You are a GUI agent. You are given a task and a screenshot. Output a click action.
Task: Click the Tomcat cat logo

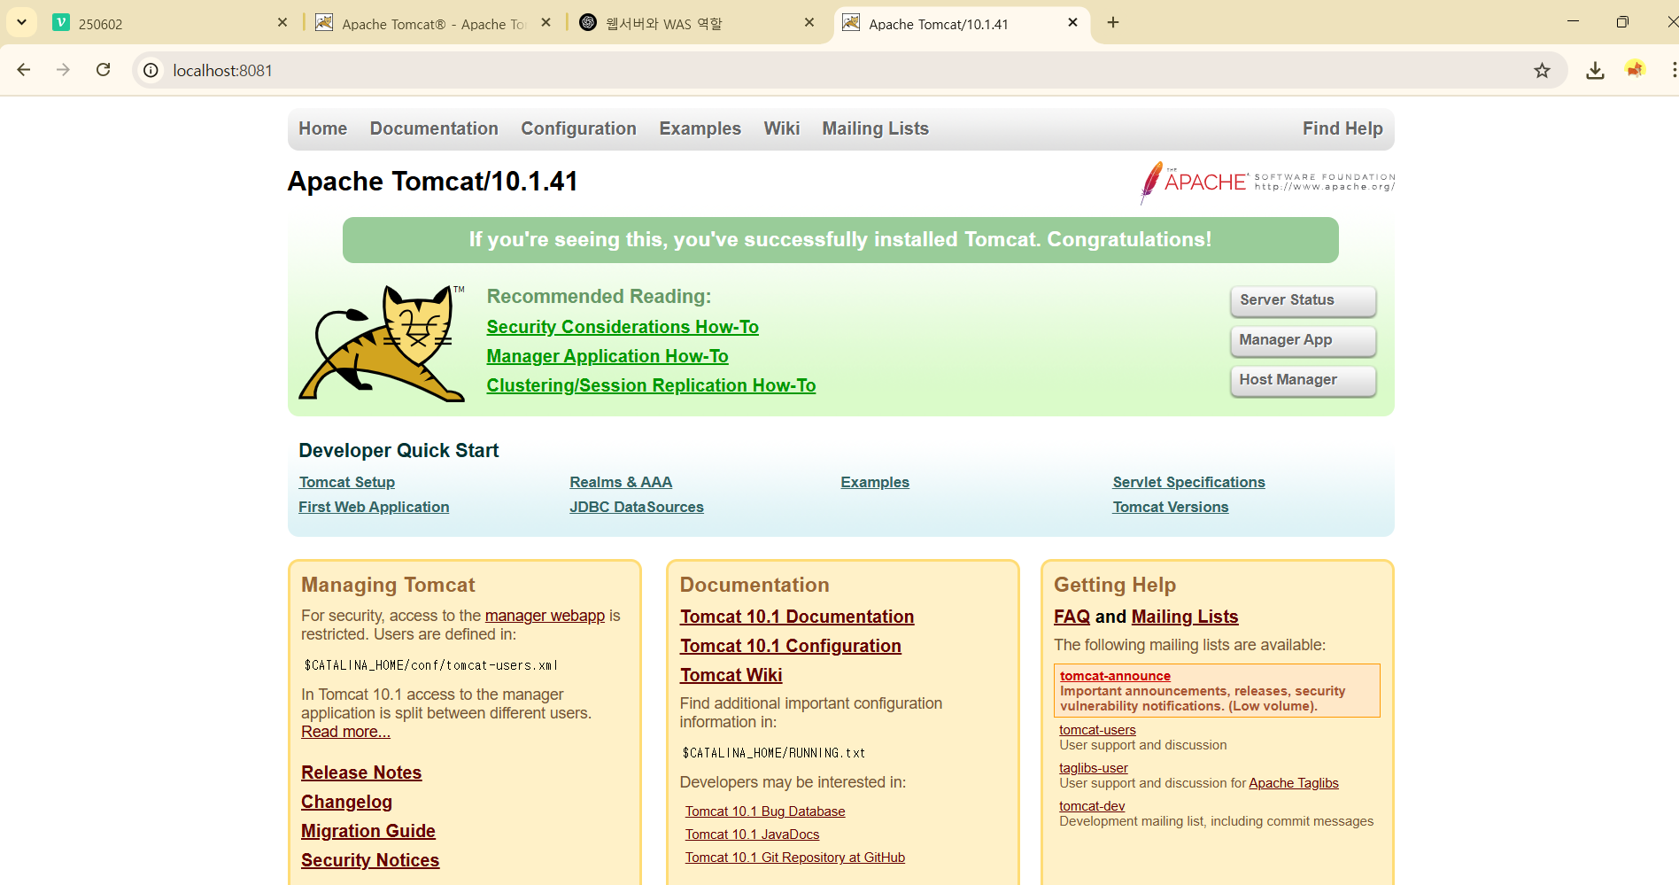382,343
